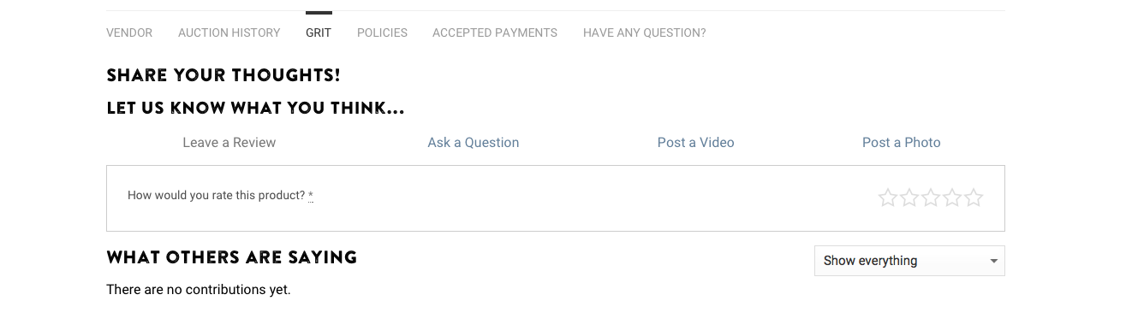This screenshot has height=336, width=1138.
Task: Give a three-star rating
Action: [931, 198]
